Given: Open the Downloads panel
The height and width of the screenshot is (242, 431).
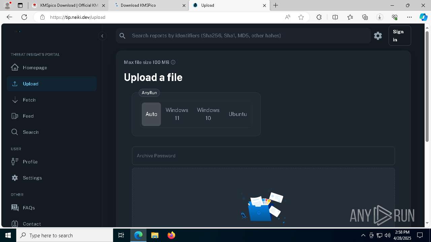Looking at the screenshot, I should [x=380, y=17].
